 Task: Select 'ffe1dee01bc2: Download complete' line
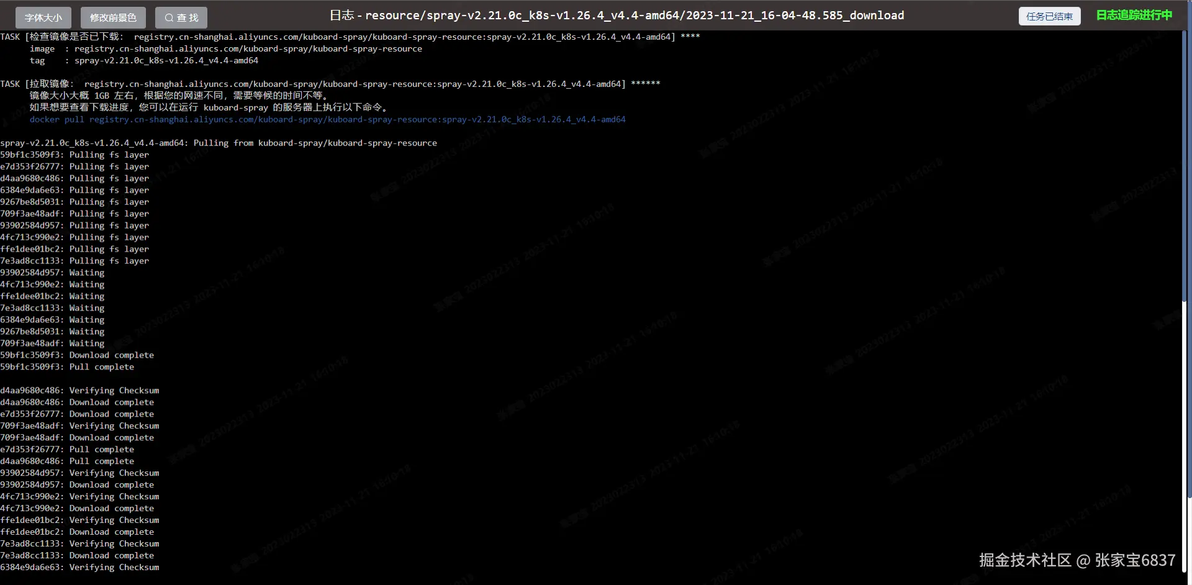pos(77,532)
